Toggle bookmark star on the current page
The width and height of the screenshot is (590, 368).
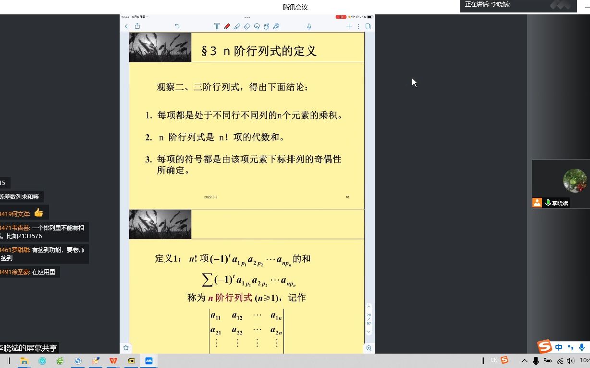point(126,348)
